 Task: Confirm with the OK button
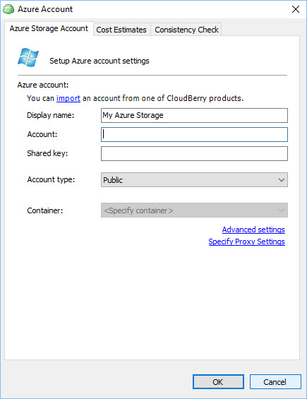click(x=218, y=381)
